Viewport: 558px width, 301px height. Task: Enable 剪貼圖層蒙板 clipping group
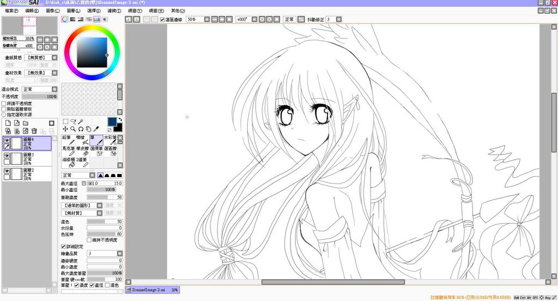4,109
